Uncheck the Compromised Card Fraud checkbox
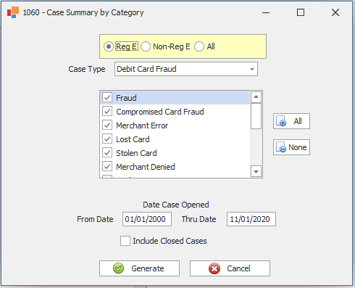This screenshot has width=355, height=288. [x=107, y=112]
